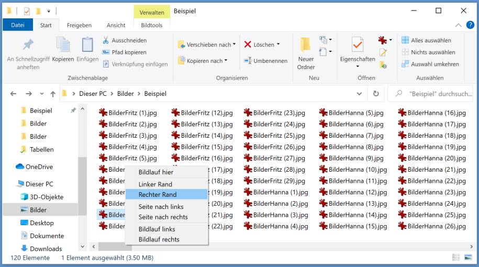
Task: Click the up-arrow navigation button
Action: 53,94
